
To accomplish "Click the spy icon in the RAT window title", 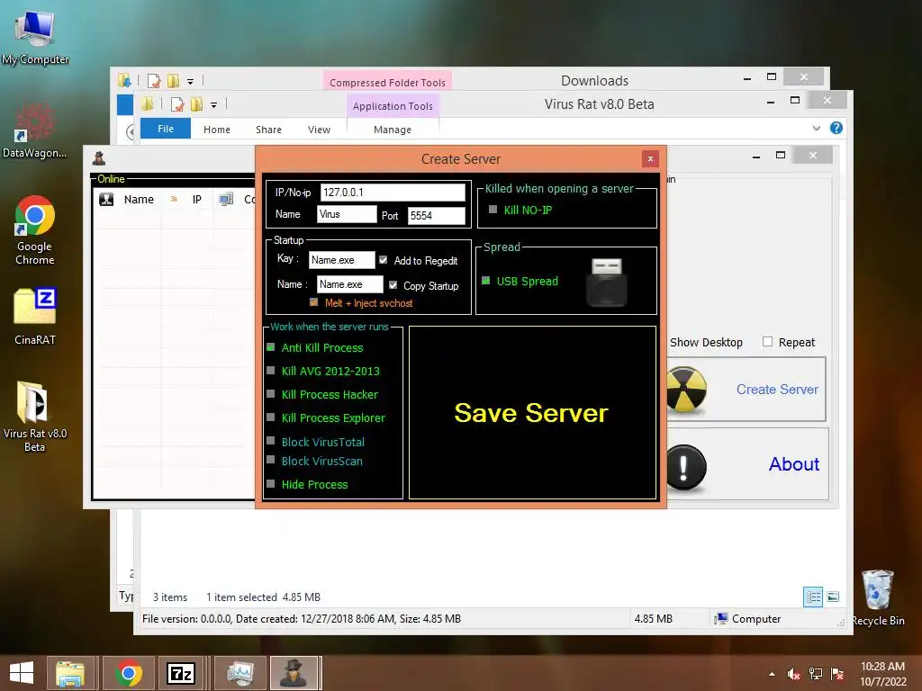I will (99, 157).
